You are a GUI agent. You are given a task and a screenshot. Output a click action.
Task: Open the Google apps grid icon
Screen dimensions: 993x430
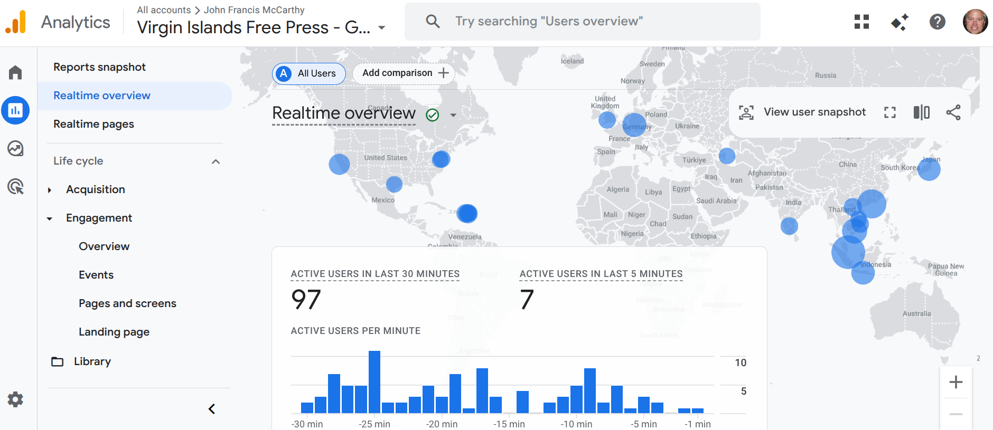click(861, 22)
